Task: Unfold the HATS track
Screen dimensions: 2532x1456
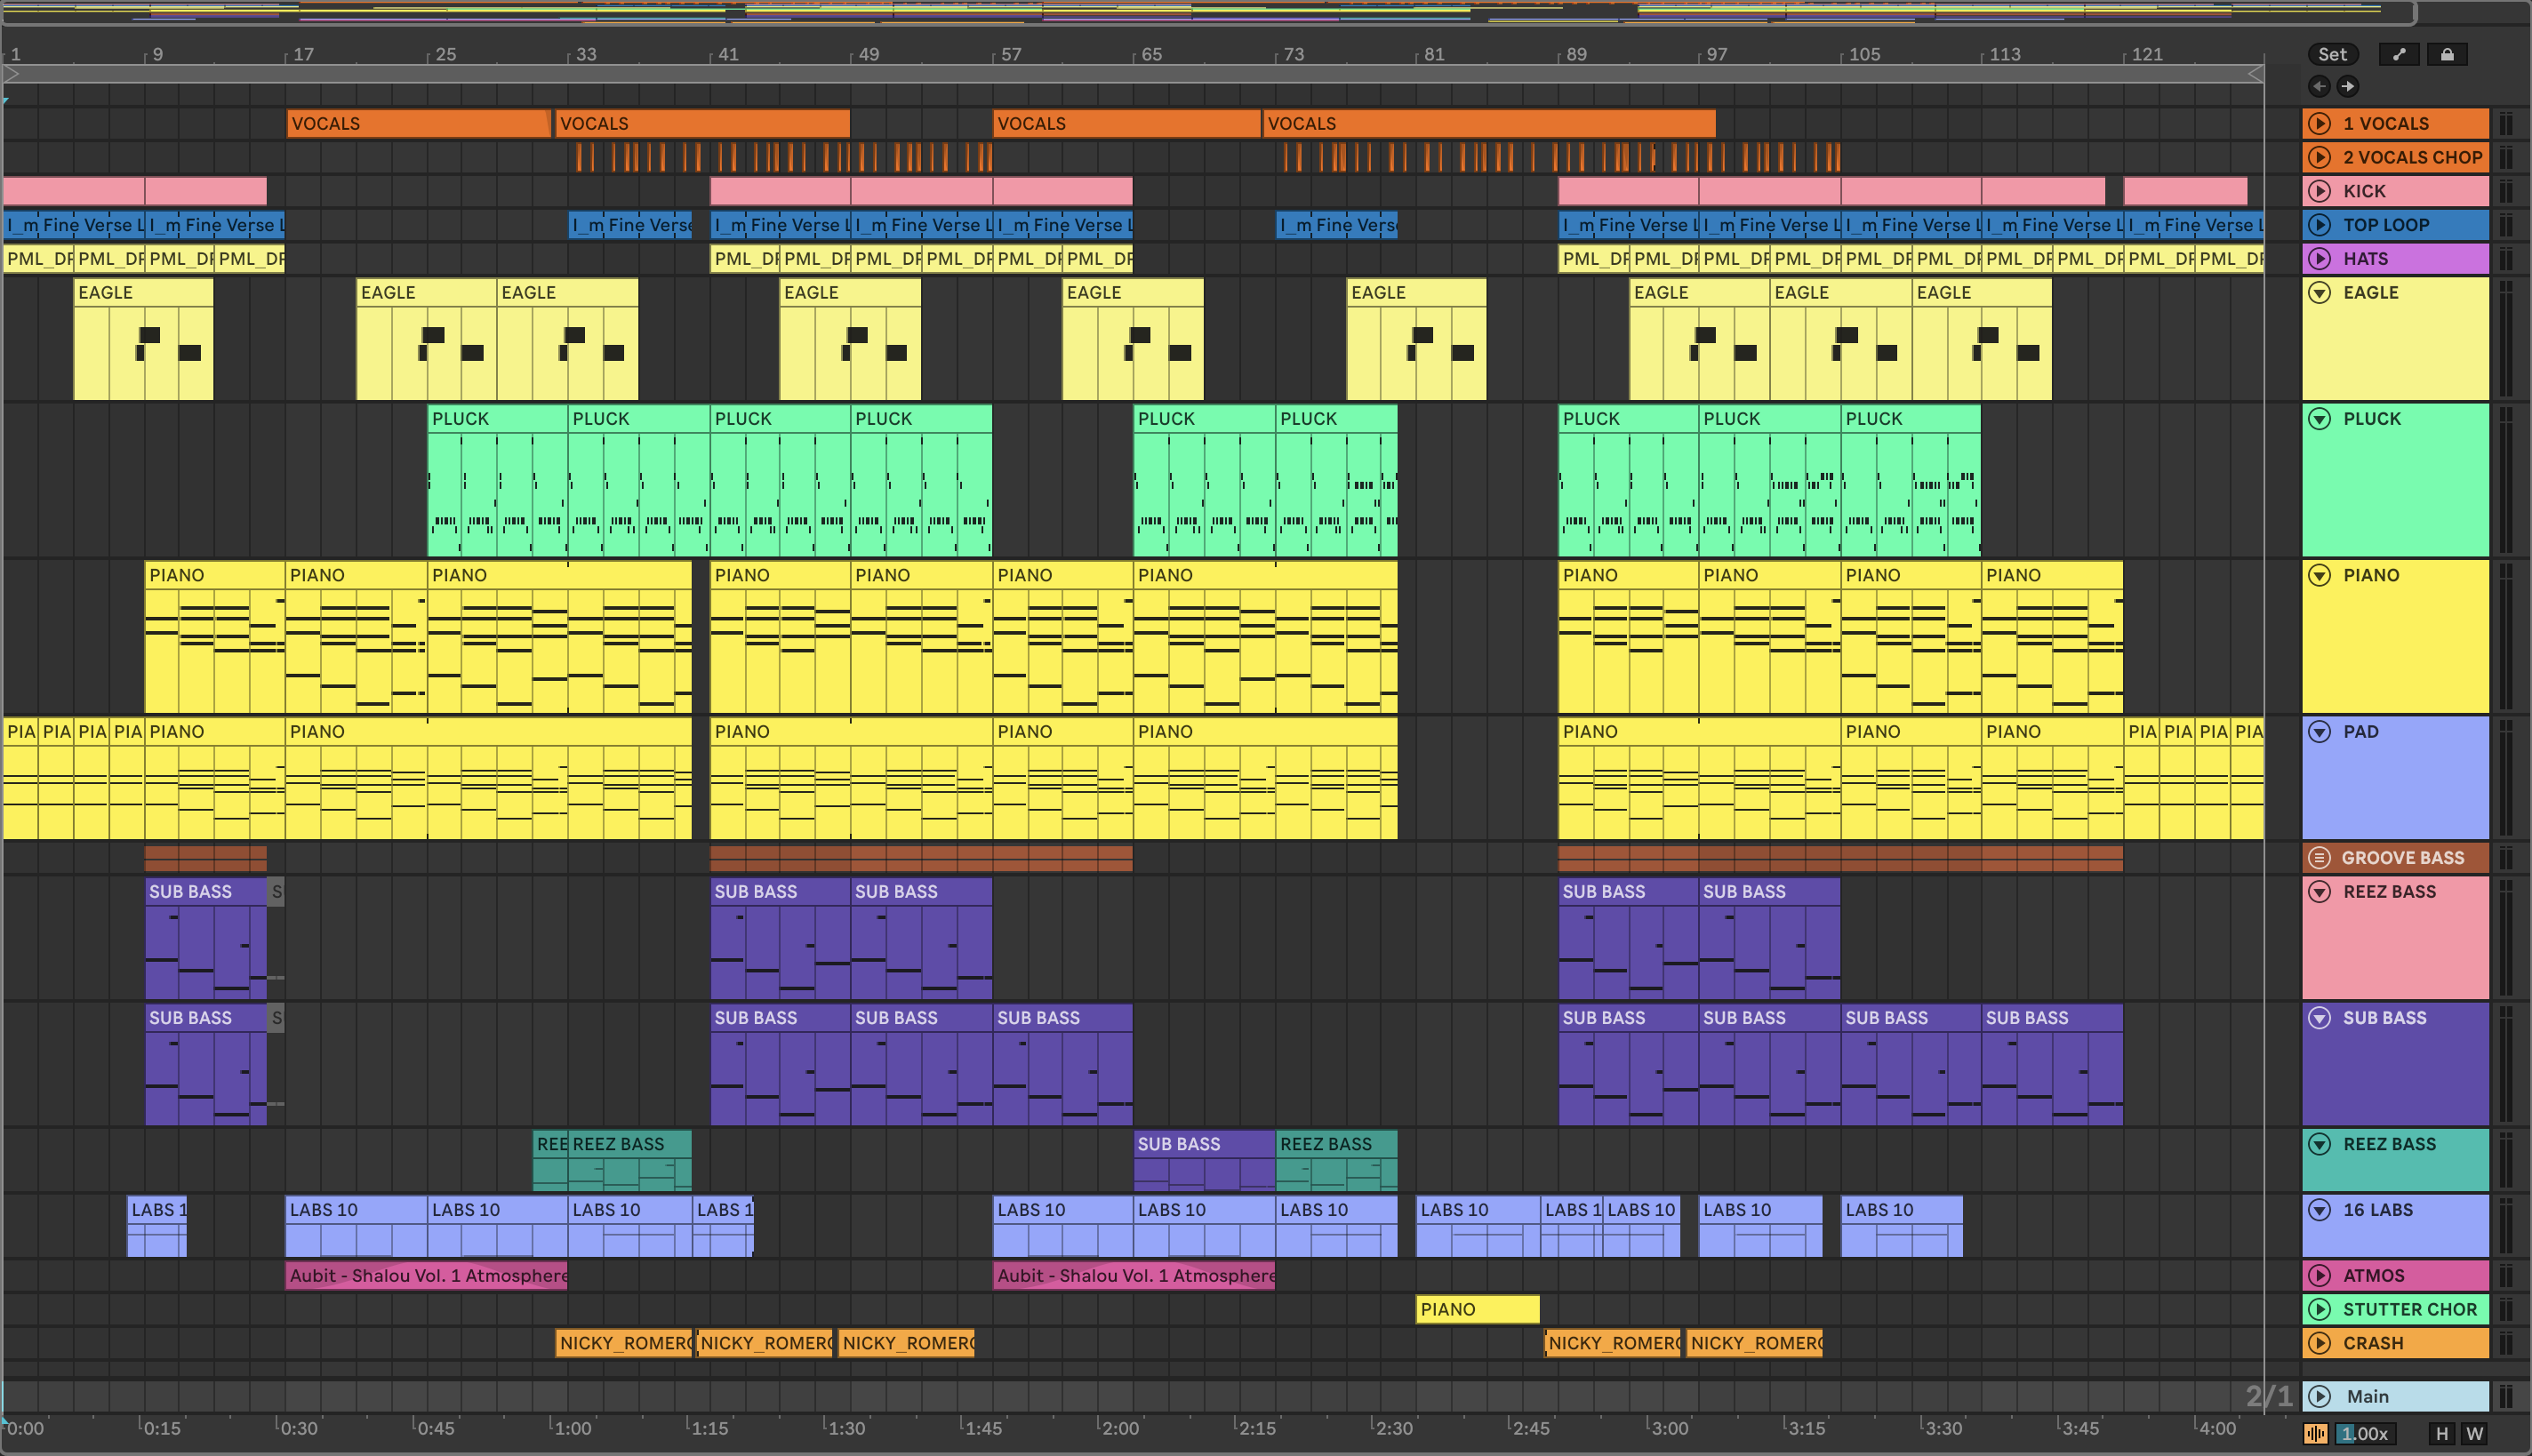Action: 2320,259
